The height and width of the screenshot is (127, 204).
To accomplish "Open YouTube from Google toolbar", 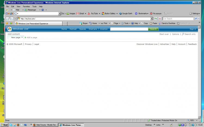I will tap(93, 14).
